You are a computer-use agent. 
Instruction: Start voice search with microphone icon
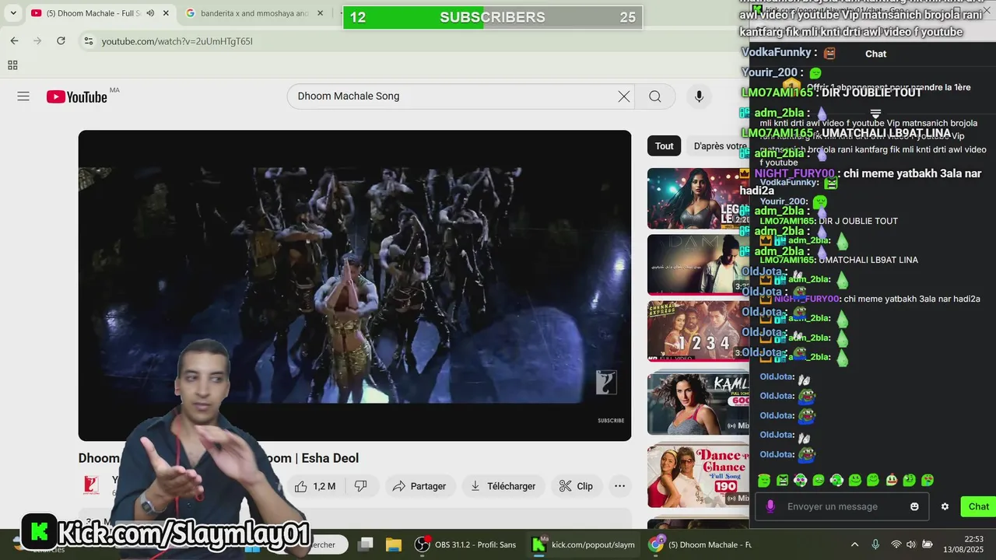(699, 96)
